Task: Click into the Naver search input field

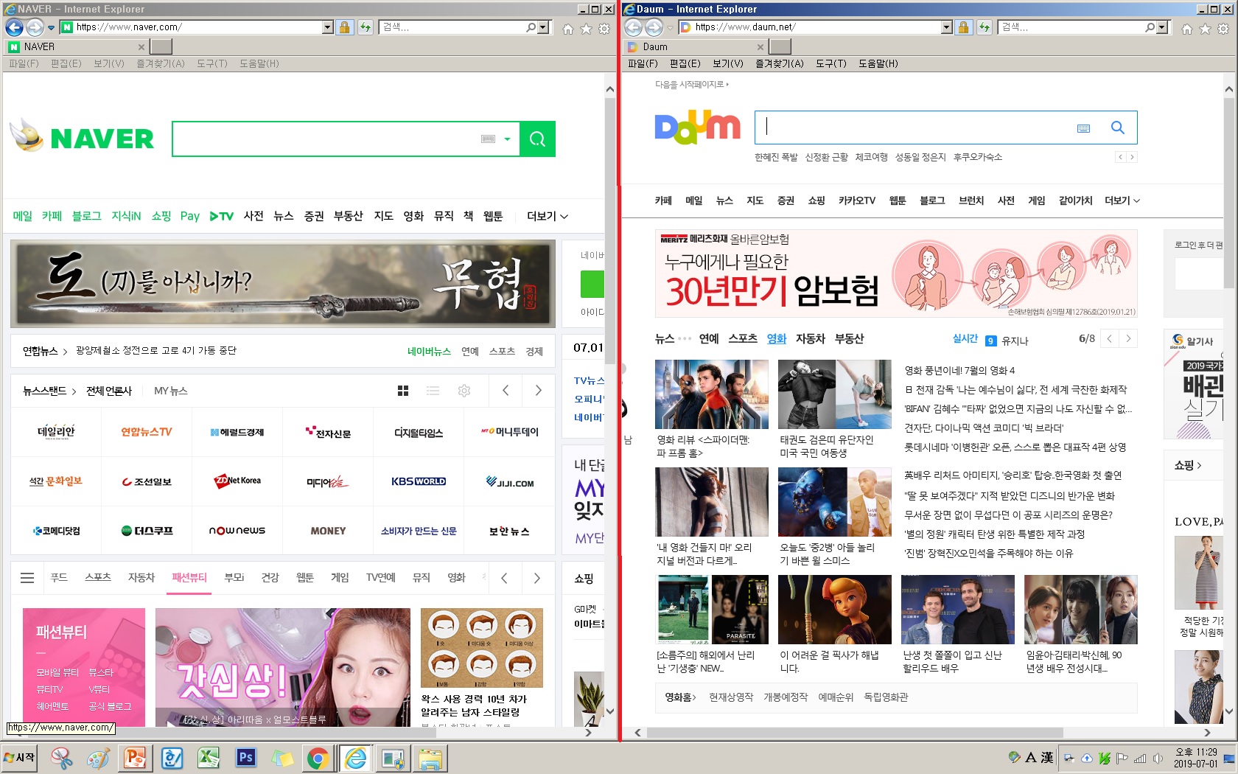Action: click(324, 139)
